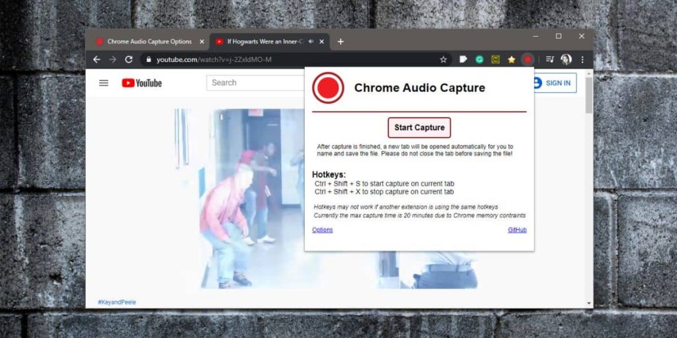The width and height of the screenshot is (677, 338).
Task: Click the gold star extension icon
Action: tap(511, 59)
